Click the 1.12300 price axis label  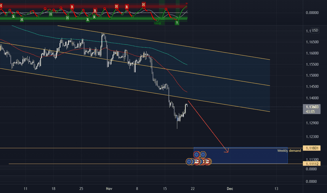[312, 137]
